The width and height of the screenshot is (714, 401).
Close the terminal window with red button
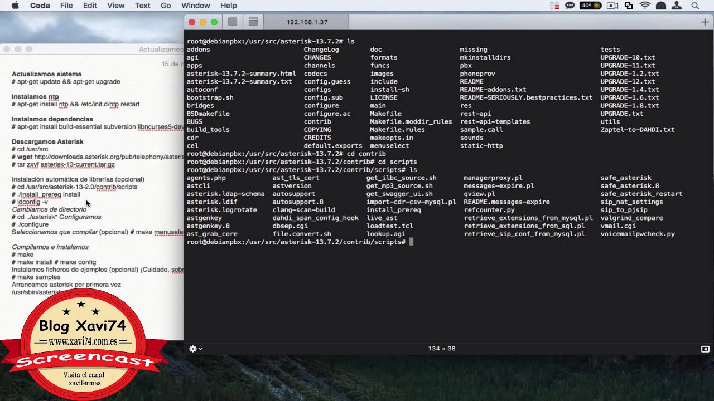point(192,22)
